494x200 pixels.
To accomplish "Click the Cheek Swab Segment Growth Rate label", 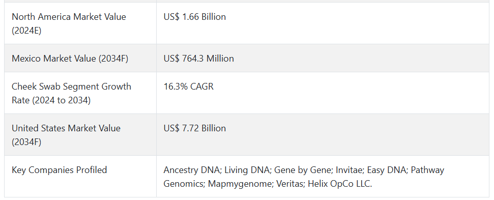I will [x=71, y=93].
